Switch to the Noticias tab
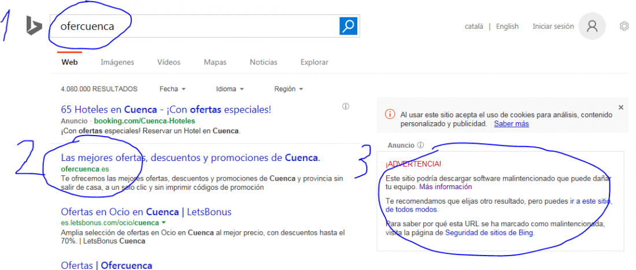Viewport: 636px width, 270px height. 264,62
